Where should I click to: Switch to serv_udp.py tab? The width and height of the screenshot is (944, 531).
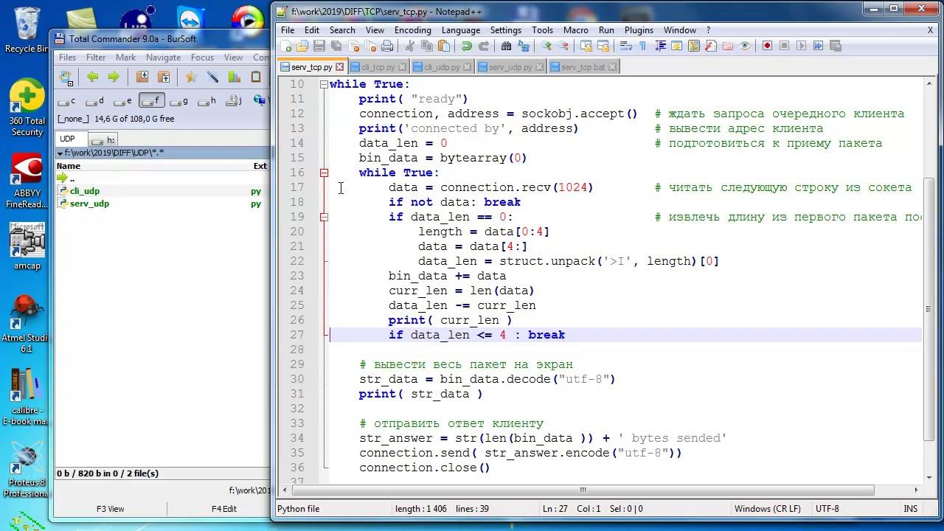[510, 66]
